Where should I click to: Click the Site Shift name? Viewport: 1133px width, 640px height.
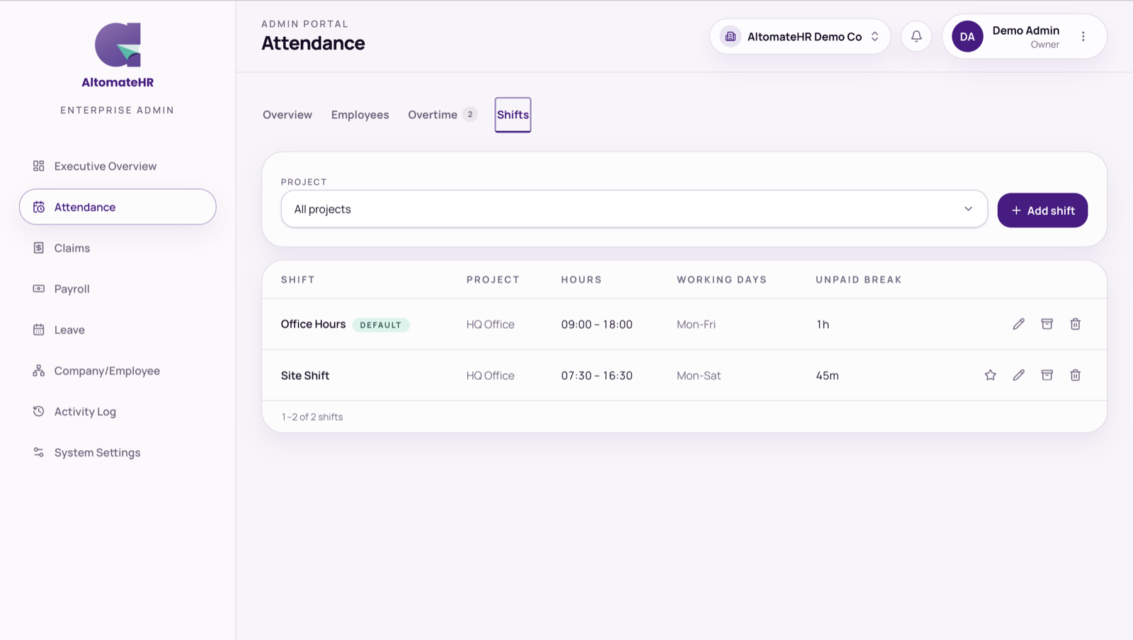pyautogui.click(x=305, y=376)
